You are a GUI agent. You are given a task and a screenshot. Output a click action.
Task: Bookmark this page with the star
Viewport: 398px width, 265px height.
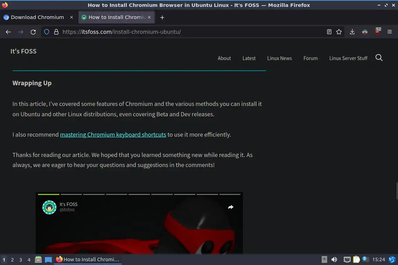pyautogui.click(x=339, y=32)
